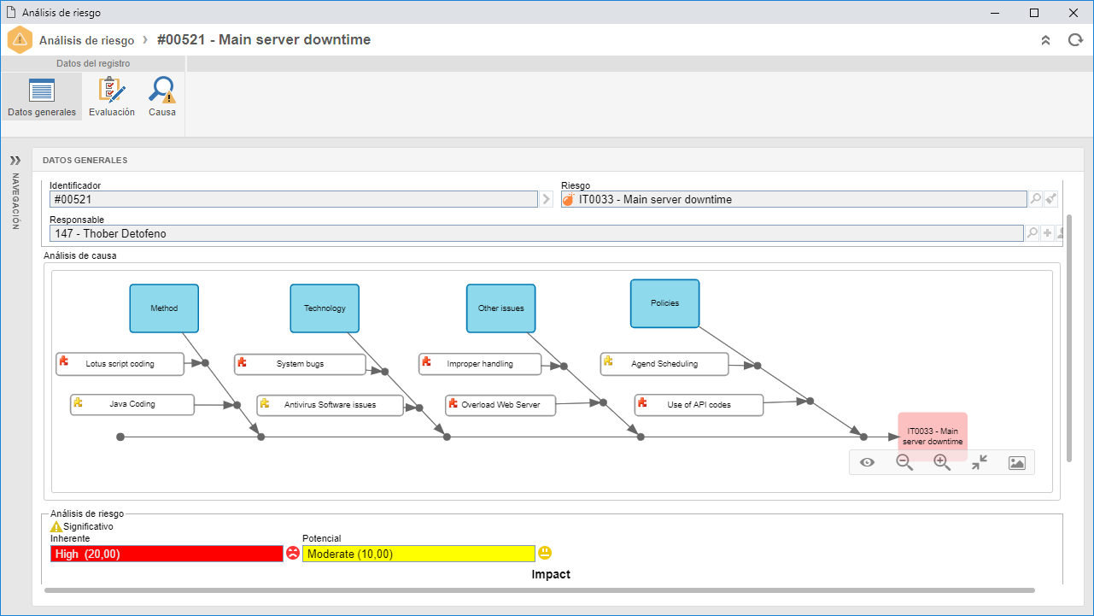Click the horizontal scrollbar at bottom
1094x616 pixels.
coord(539,590)
